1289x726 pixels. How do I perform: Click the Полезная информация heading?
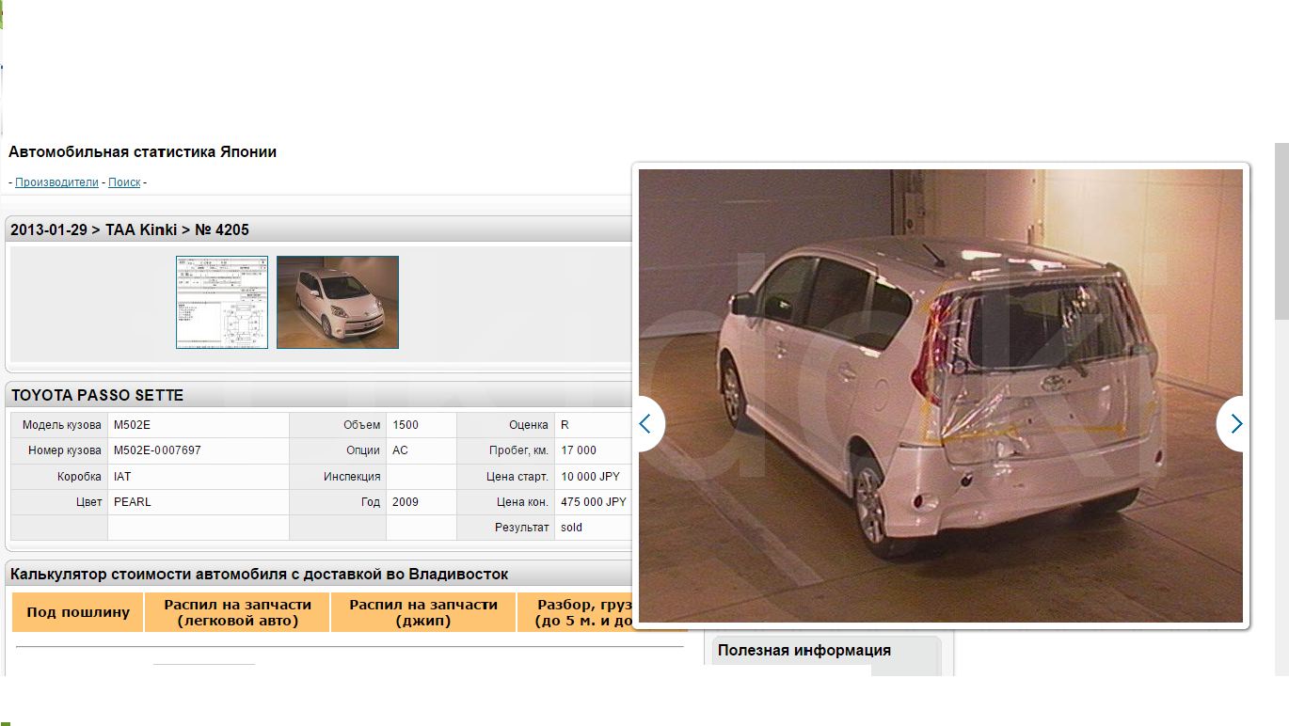click(x=804, y=650)
